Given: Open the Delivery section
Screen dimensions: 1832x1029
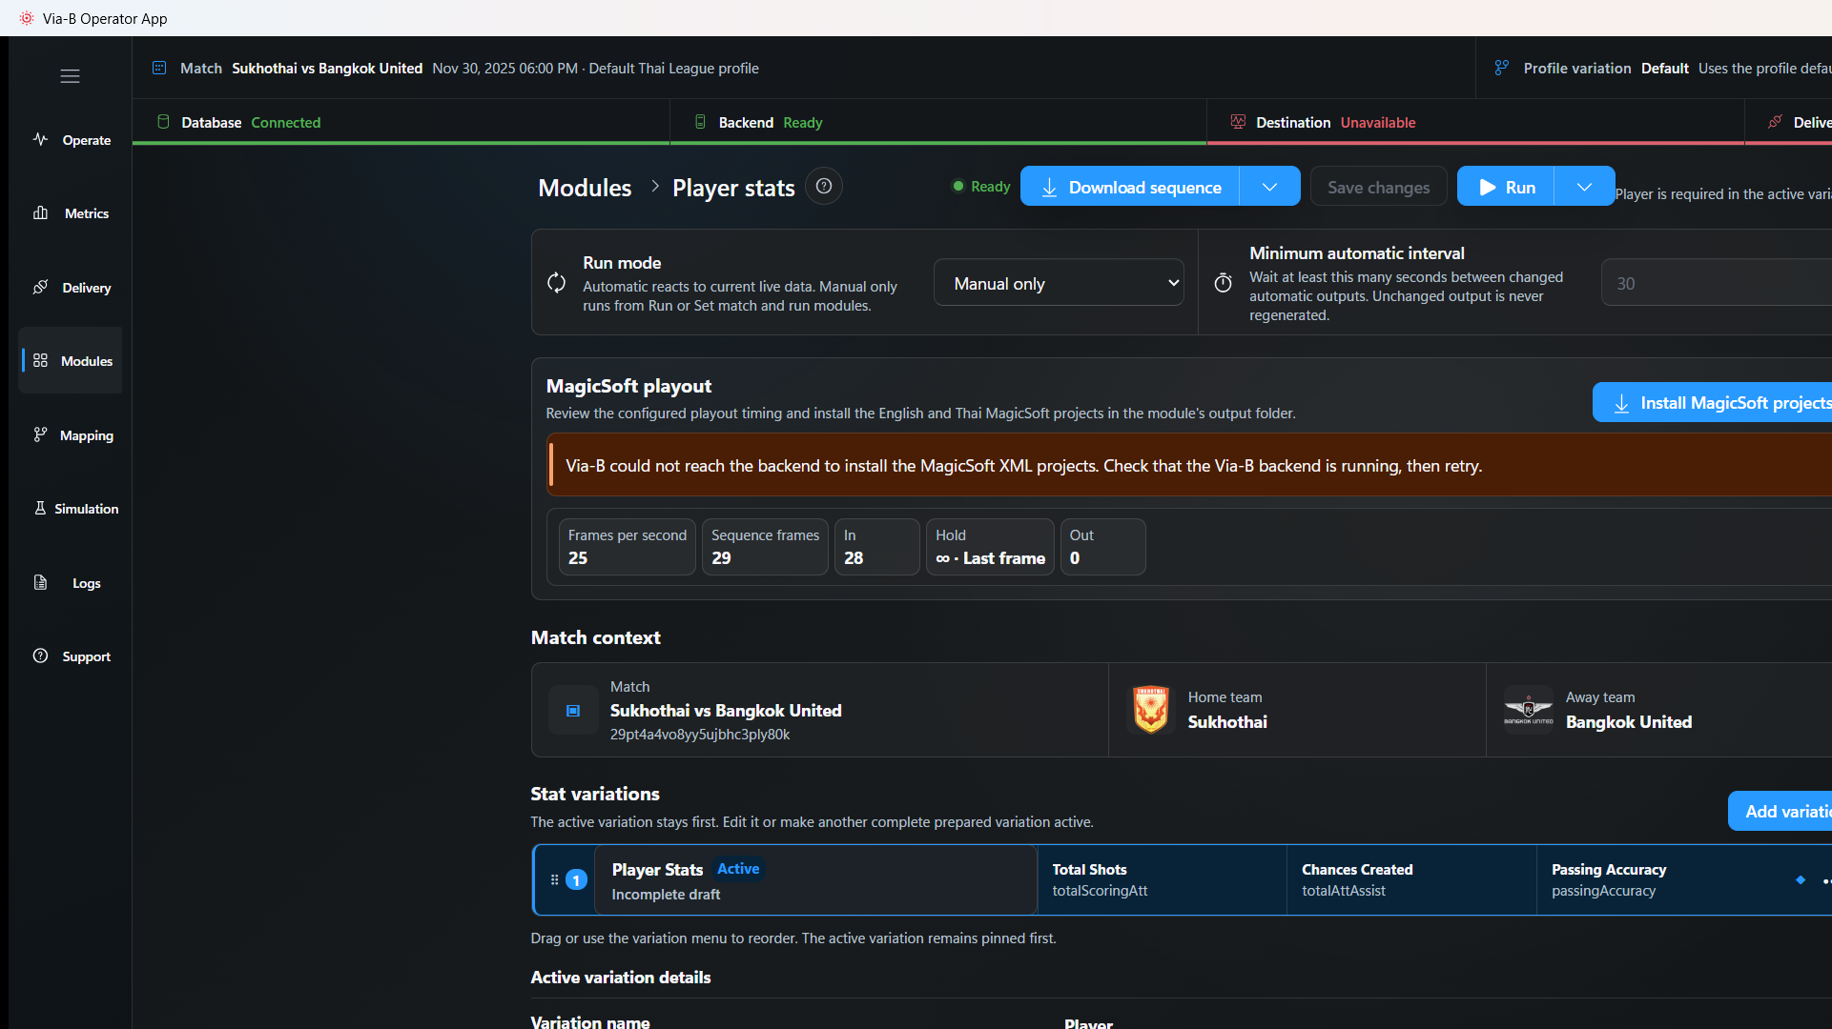Looking at the screenshot, I should click(x=71, y=288).
